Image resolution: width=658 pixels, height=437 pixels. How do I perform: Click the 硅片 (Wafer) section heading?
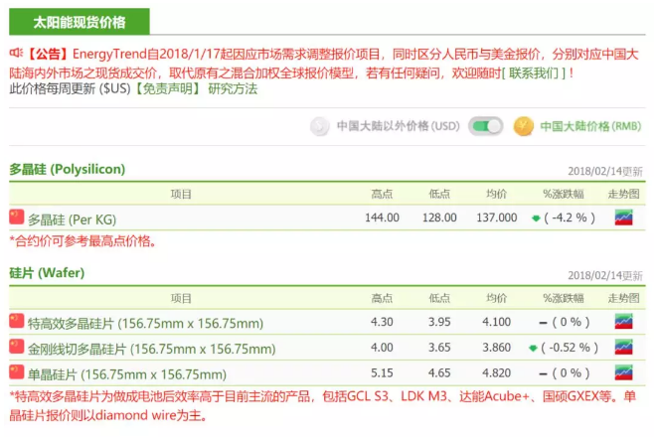[x=47, y=273]
